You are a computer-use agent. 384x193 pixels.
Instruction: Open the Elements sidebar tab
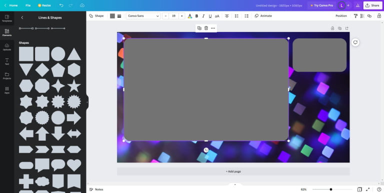click(x=7, y=32)
